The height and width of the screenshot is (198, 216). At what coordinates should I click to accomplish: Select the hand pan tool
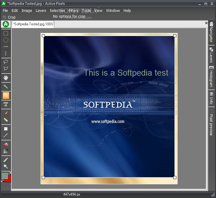coord(6,78)
